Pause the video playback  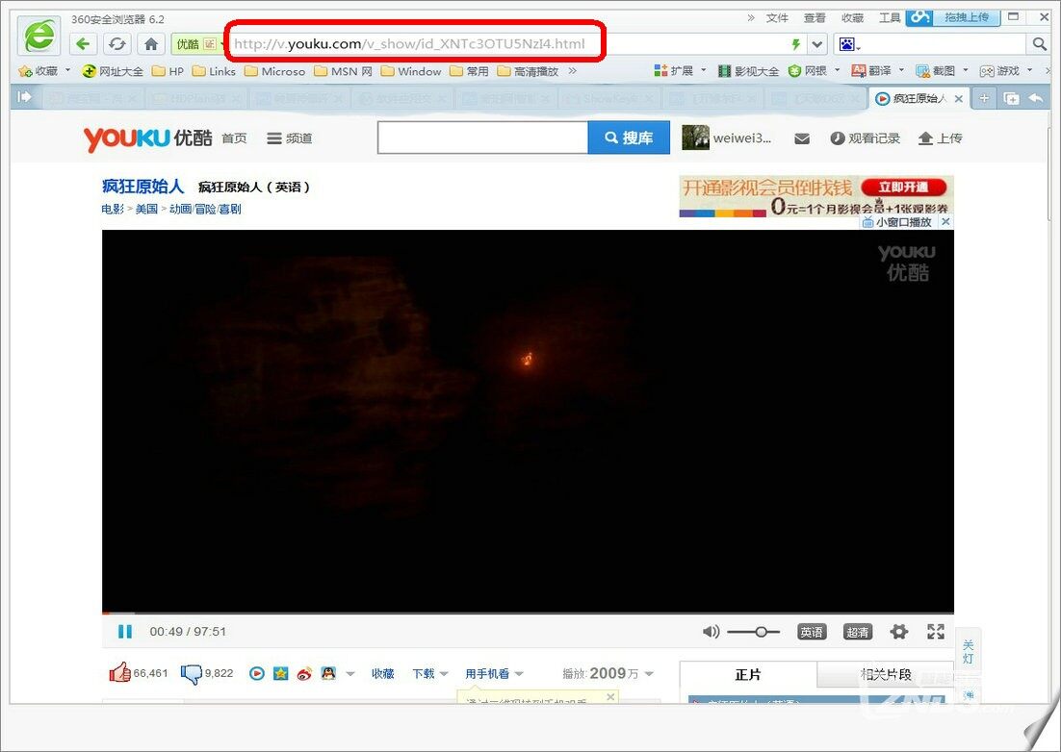(x=125, y=631)
